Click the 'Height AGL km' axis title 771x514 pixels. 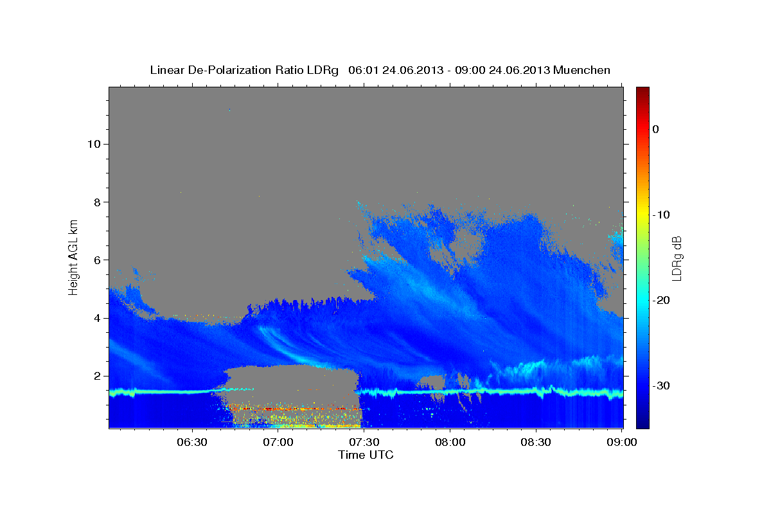pyautogui.click(x=74, y=256)
